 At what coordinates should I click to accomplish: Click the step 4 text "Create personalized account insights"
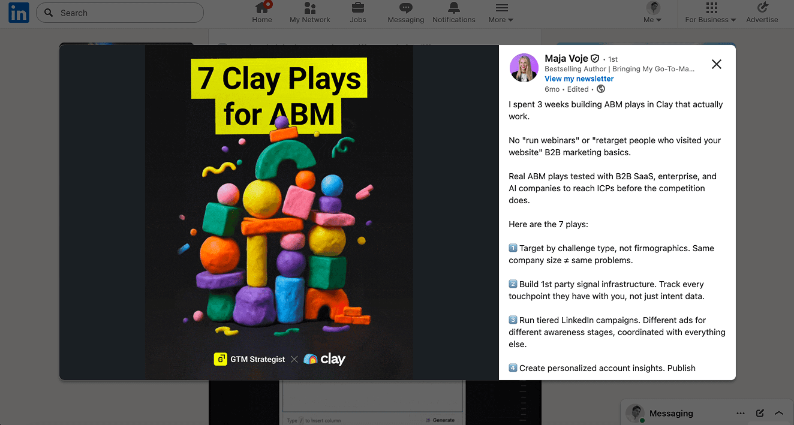pos(591,368)
